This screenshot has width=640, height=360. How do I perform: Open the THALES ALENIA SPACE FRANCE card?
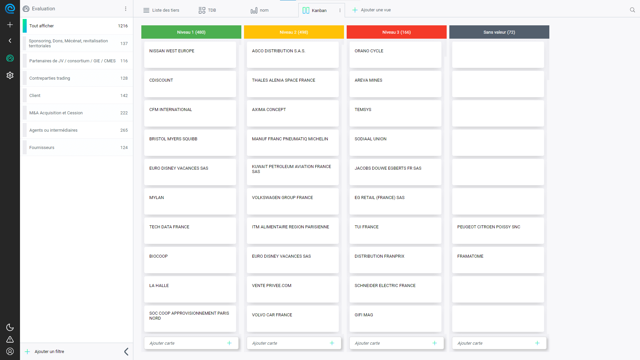pyautogui.click(x=293, y=84)
